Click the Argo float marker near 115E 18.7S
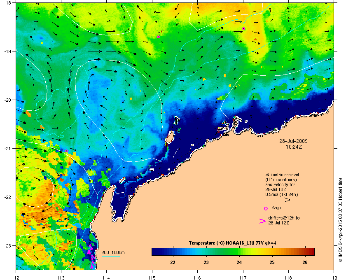The width and height of the screenshot is (346, 280). (x=159, y=37)
